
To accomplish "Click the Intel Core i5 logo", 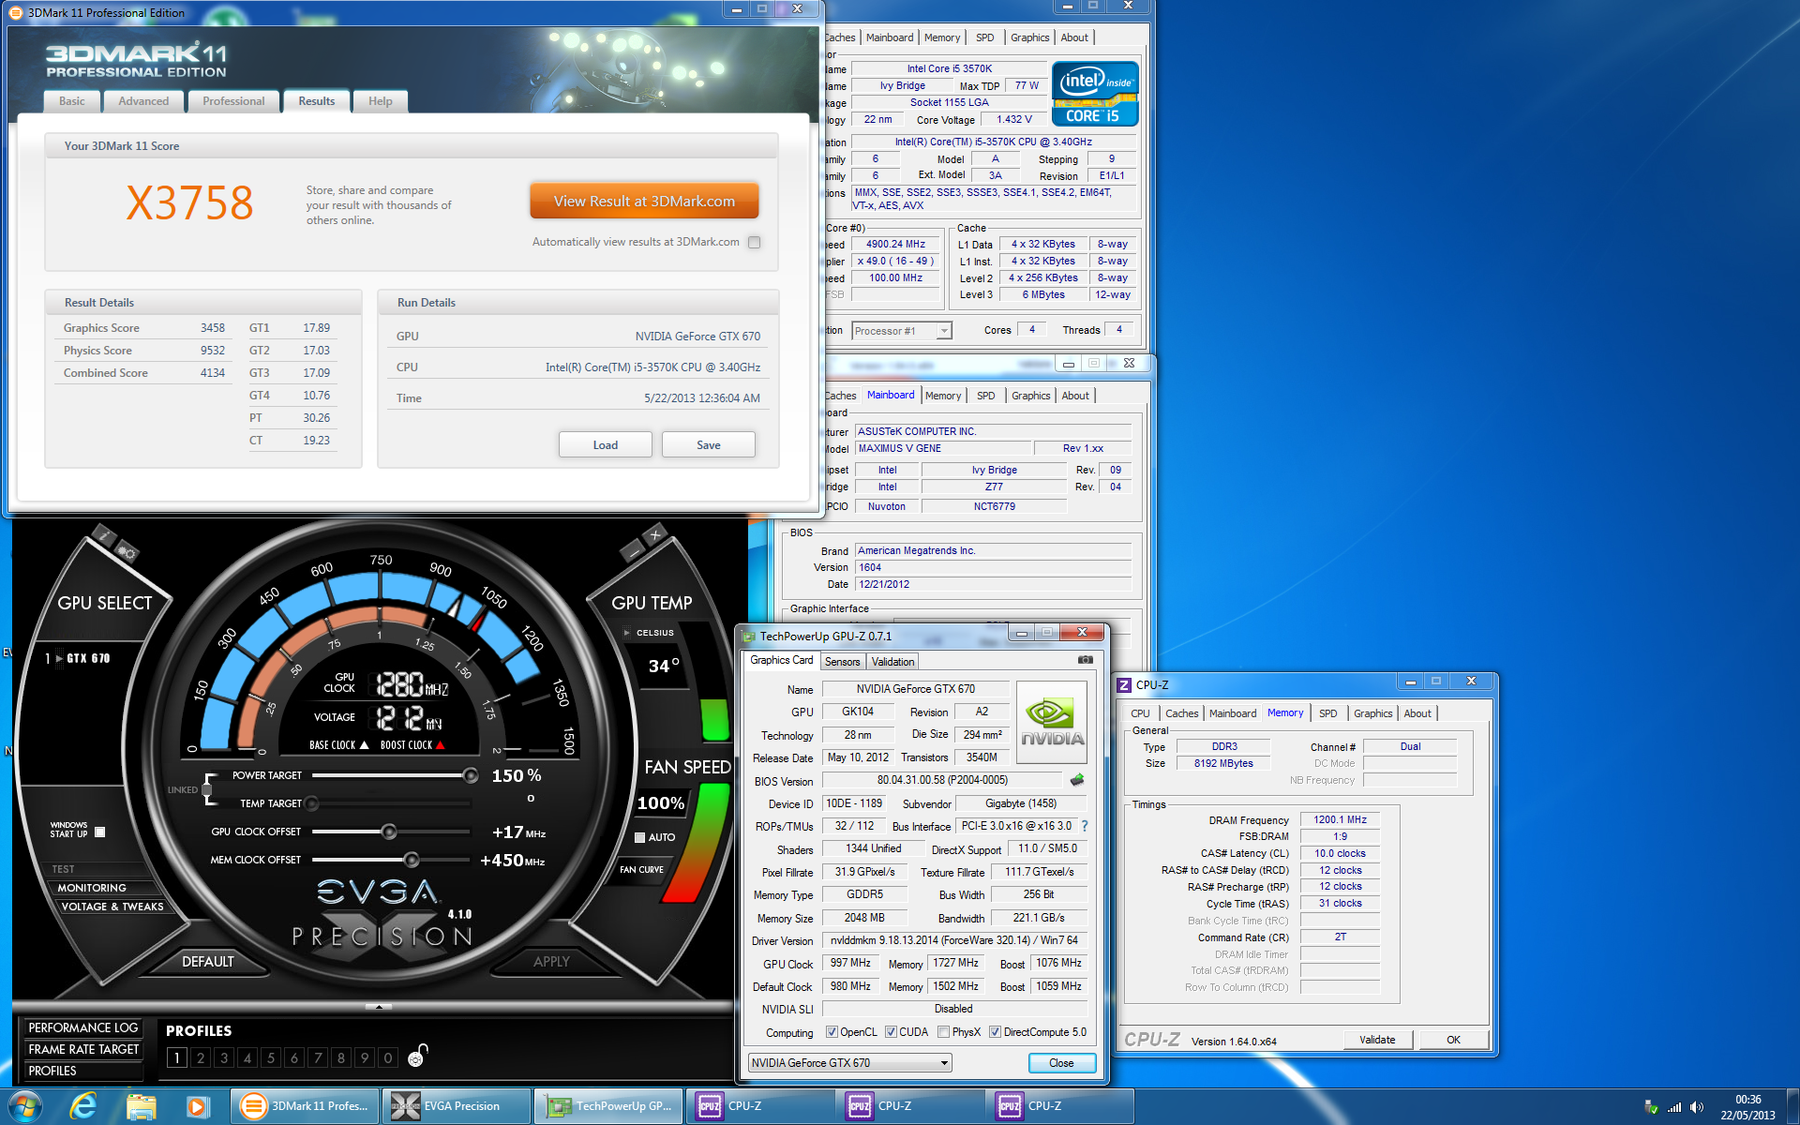I will (x=1095, y=93).
